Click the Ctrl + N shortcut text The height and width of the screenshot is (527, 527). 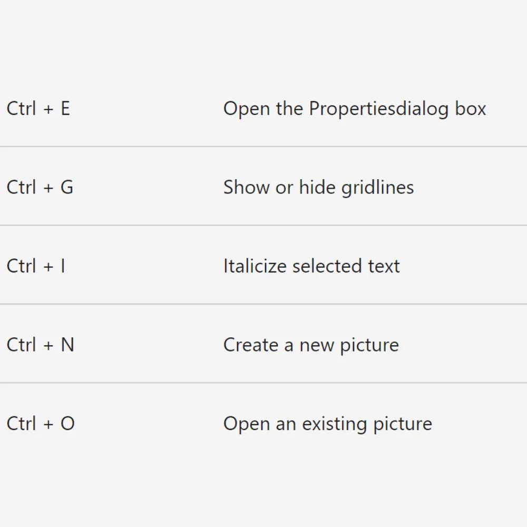click(x=40, y=345)
